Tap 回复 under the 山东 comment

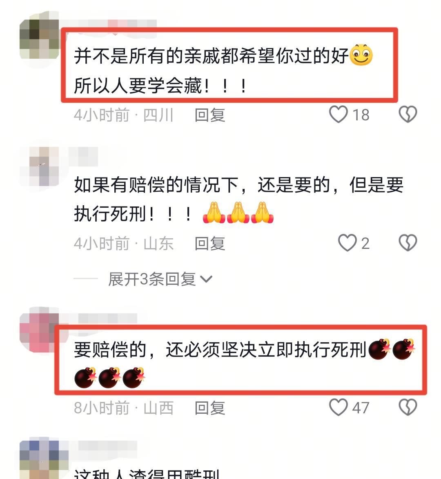coord(210,244)
